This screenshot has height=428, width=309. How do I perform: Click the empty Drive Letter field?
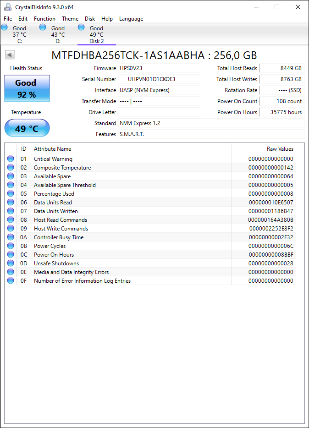tap(159, 112)
